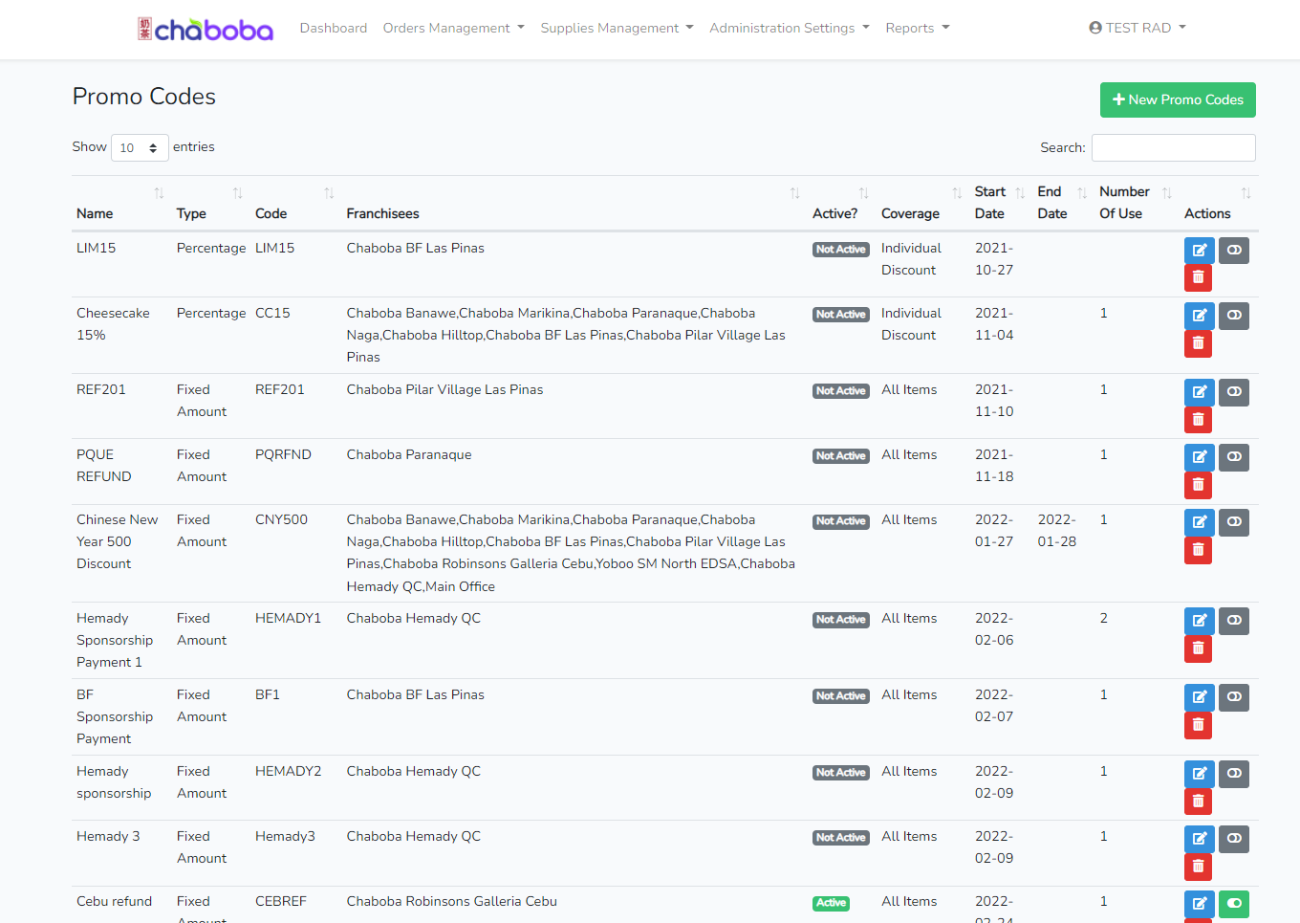Edit the LIM15 promo code
The image size is (1300, 923).
[1199, 251]
